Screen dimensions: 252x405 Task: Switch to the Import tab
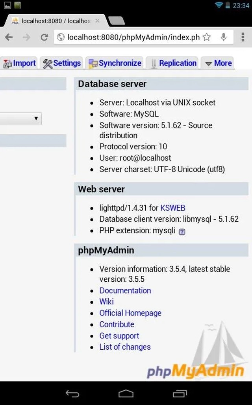pyautogui.click(x=20, y=63)
